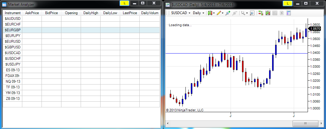Open the drawing tools dropdown arrow
Image resolution: width=326 pixels, height=129 pixels.
(222, 13)
